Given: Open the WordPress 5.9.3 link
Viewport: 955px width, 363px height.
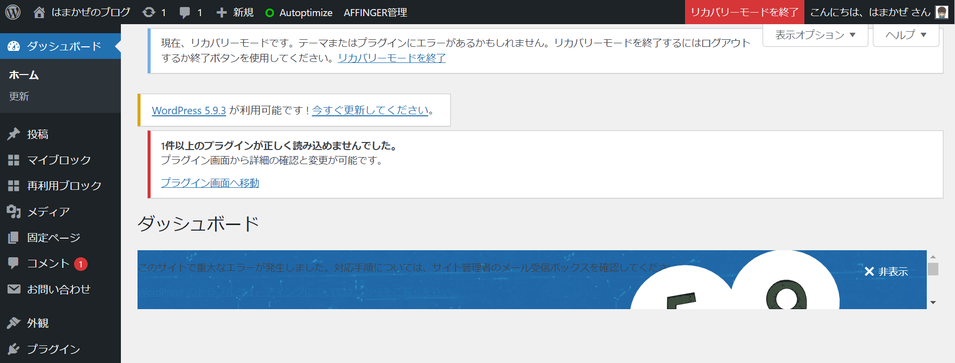Looking at the screenshot, I should pyautogui.click(x=189, y=111).
